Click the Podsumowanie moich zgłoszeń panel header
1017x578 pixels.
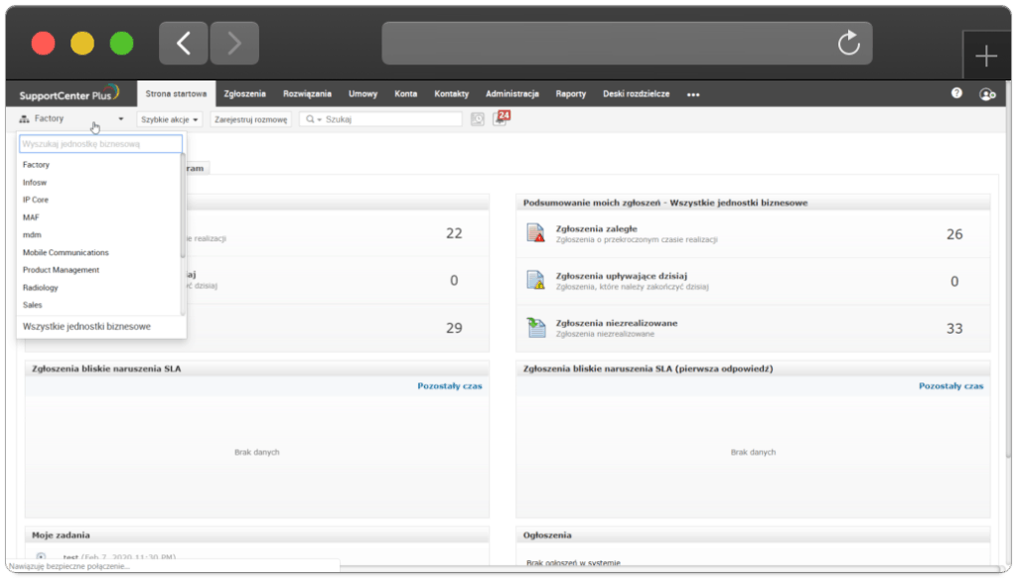click(x=753, y=203)
